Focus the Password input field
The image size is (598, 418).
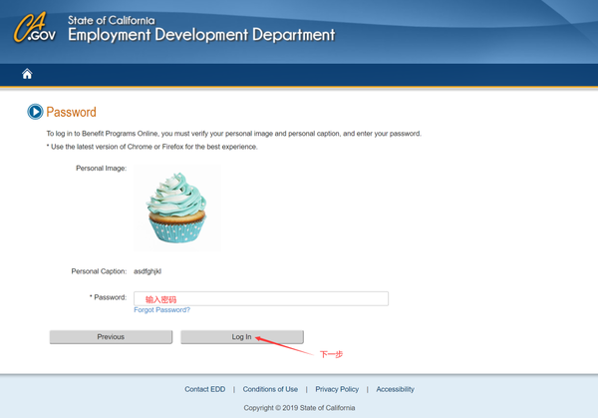(x=261, y=298)
